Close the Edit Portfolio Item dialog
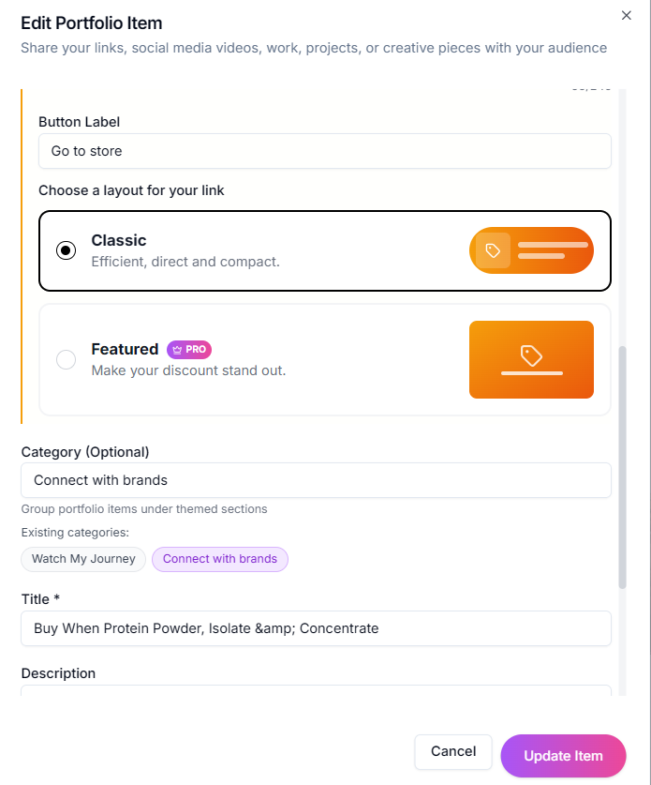The width and height of the screenshot is (651, 785). (627, 15)
